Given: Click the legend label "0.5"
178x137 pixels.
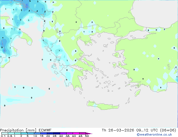Looking at the screenshot, I should (x=10, y=136).
